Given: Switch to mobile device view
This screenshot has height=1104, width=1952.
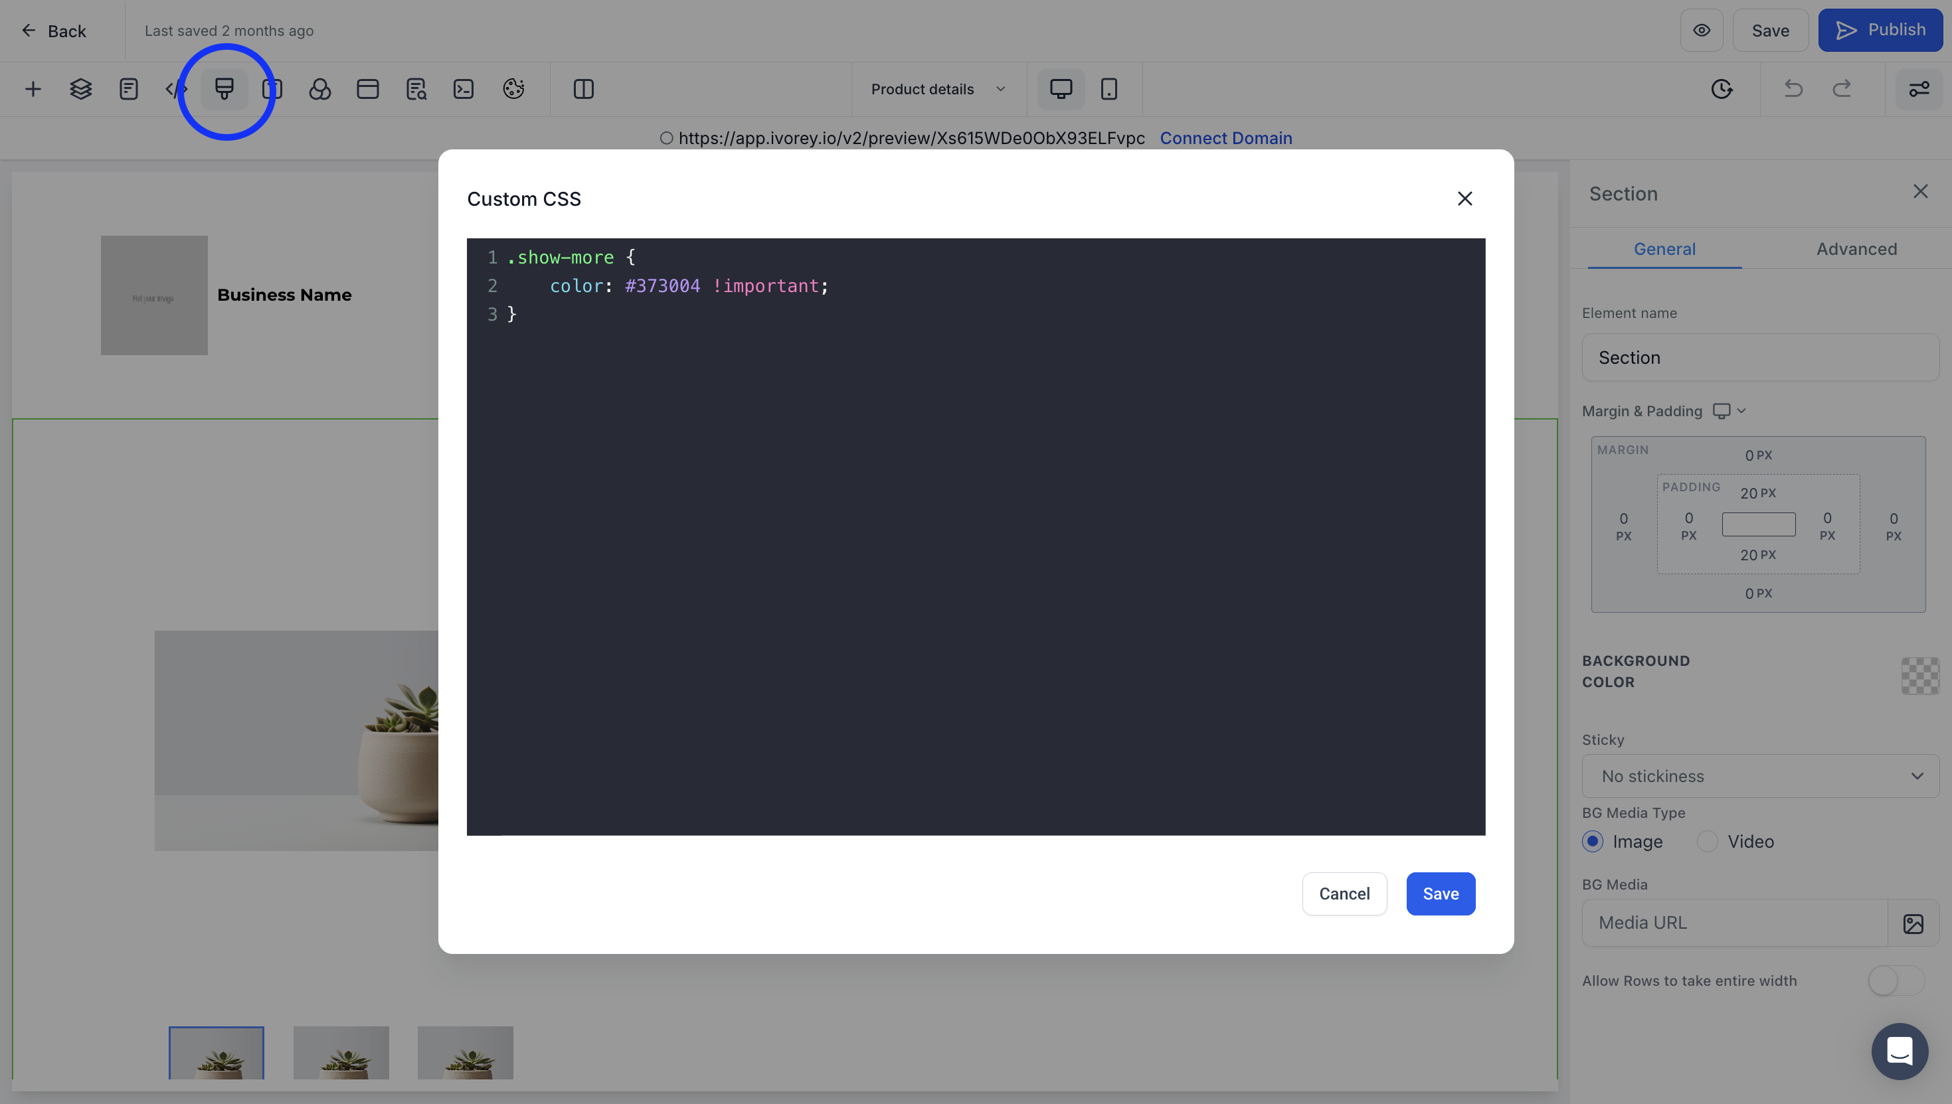Looking at the screenshot, I should pyautogui.click(x=1109, y=90).
